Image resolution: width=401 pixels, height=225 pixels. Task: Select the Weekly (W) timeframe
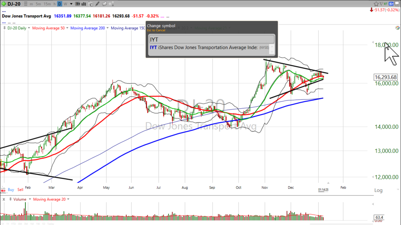[65, 4]
